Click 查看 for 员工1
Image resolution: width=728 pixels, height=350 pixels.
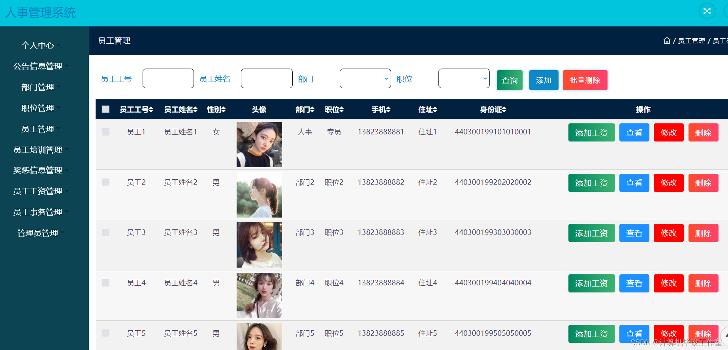tap(634, 132)
